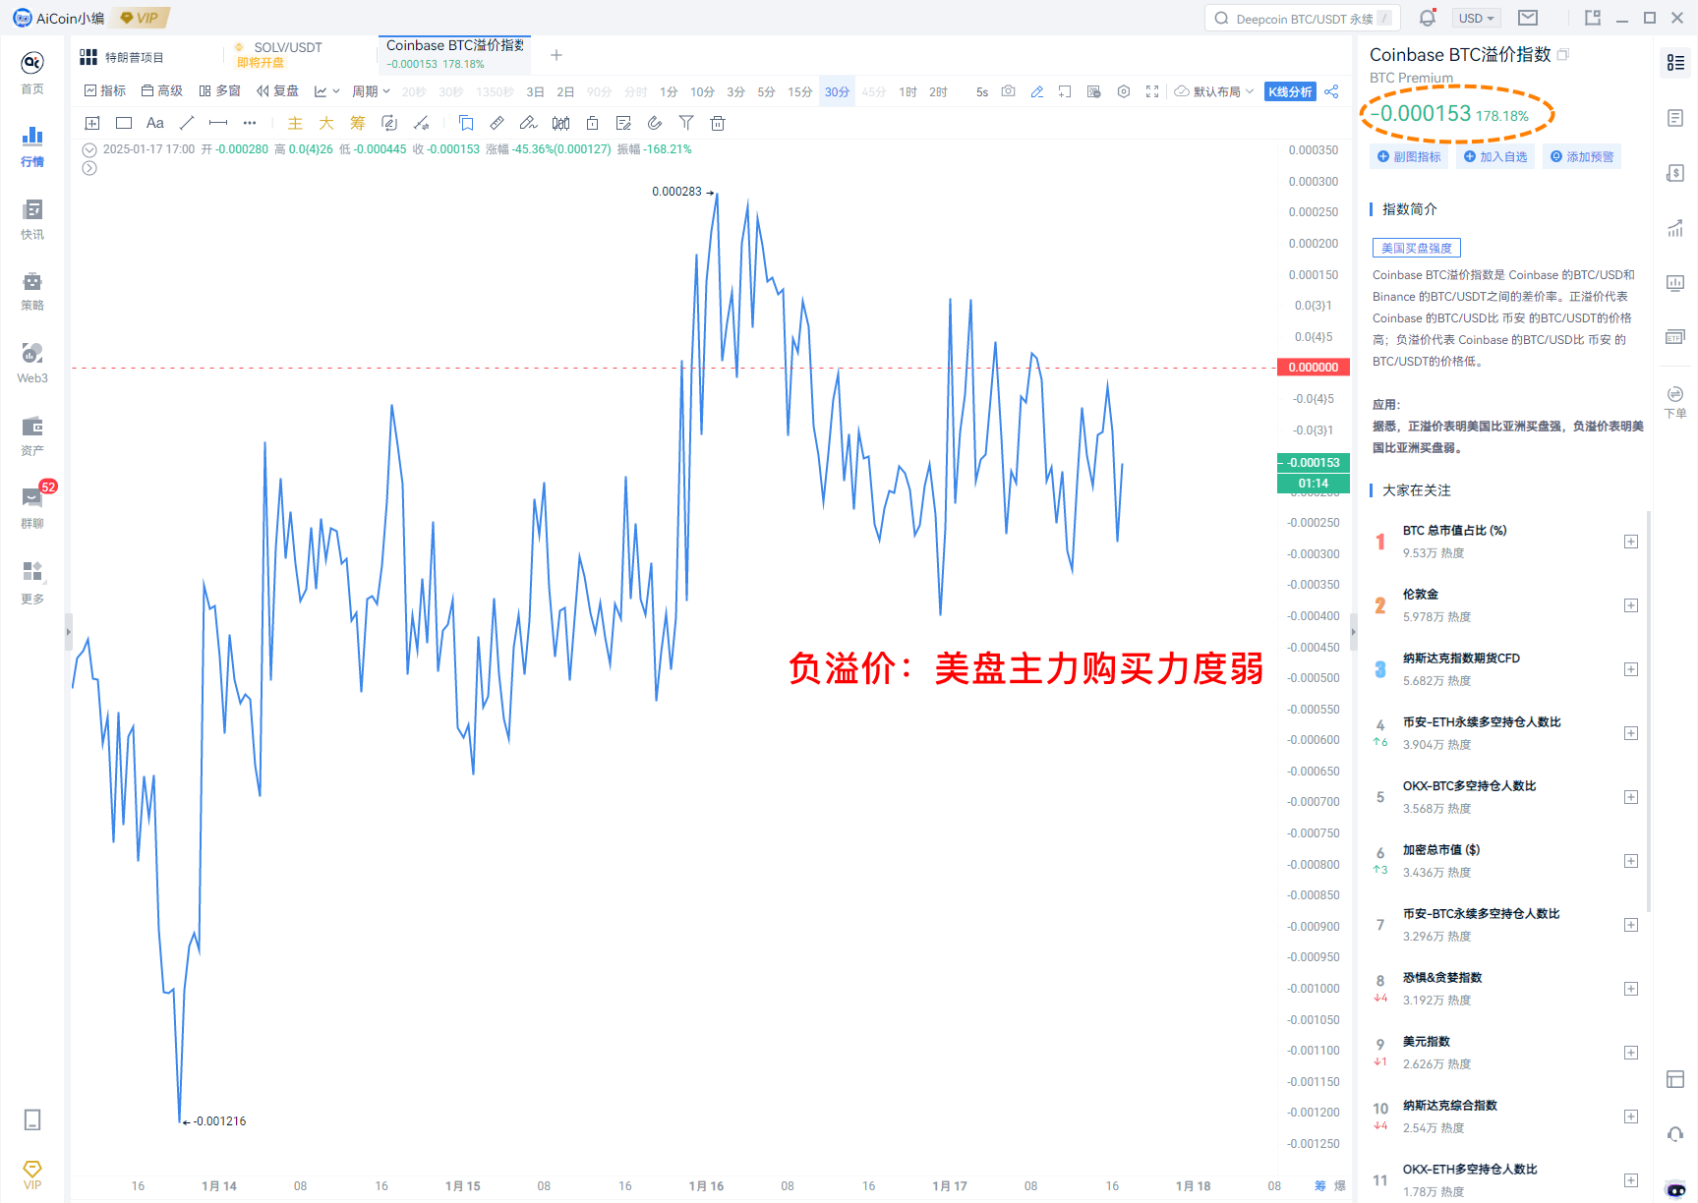Screen dimensions: 1698x1203
Task: Start 复盘 replay mode
Action: coord(277,91)
